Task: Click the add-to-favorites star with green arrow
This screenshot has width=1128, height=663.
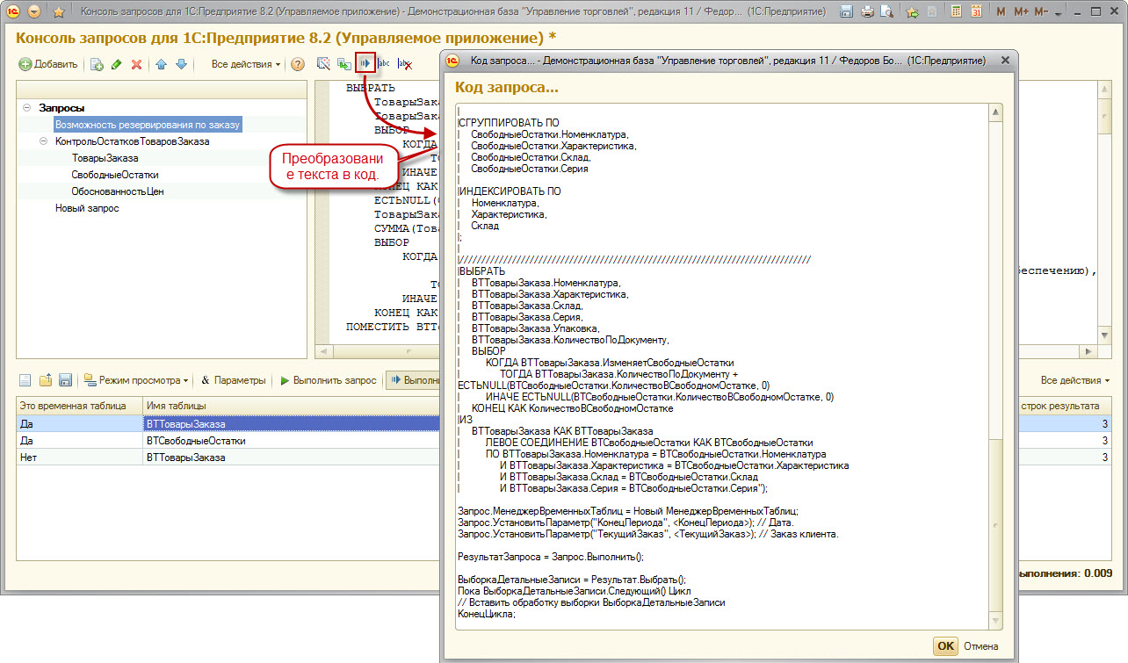Action: 912,12
